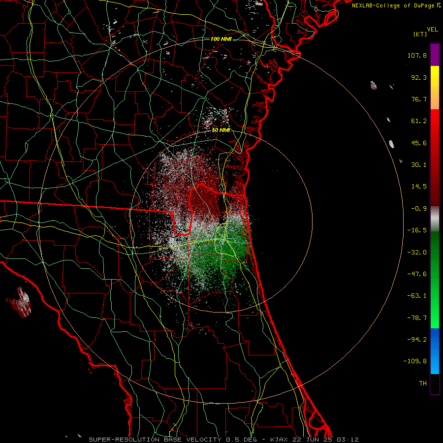Click the 100 NMI range ring label
This screenshot has width=443, height=443.
[x=221, y=39]
